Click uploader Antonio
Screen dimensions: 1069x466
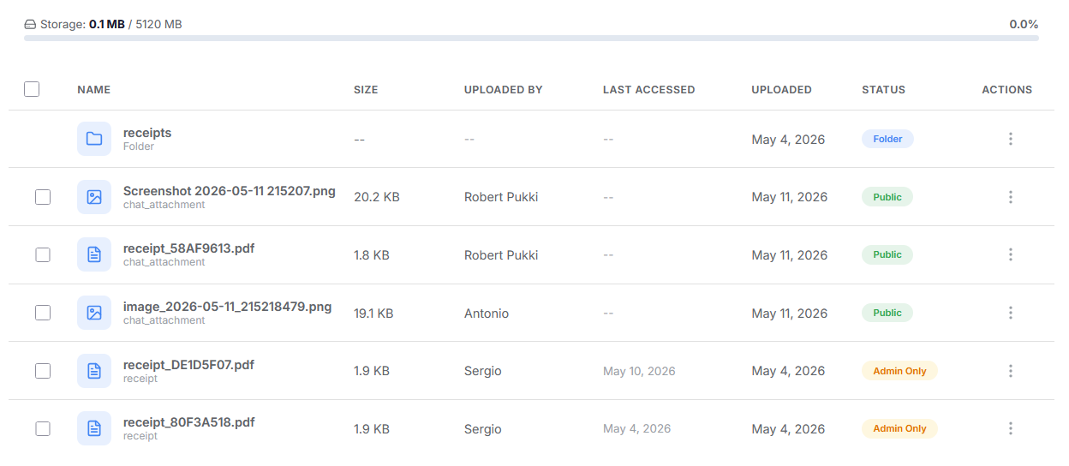(487, 314)
